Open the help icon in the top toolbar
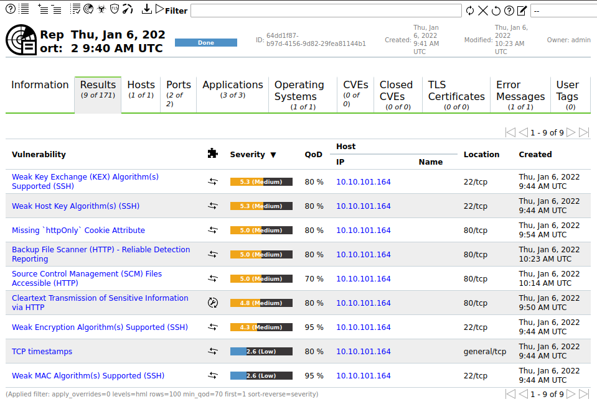Viewport: 597px width, 407px height. (x=11, y=9)
